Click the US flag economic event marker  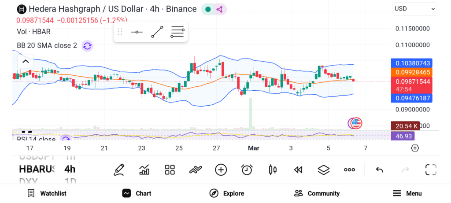(x=357, y=123)
